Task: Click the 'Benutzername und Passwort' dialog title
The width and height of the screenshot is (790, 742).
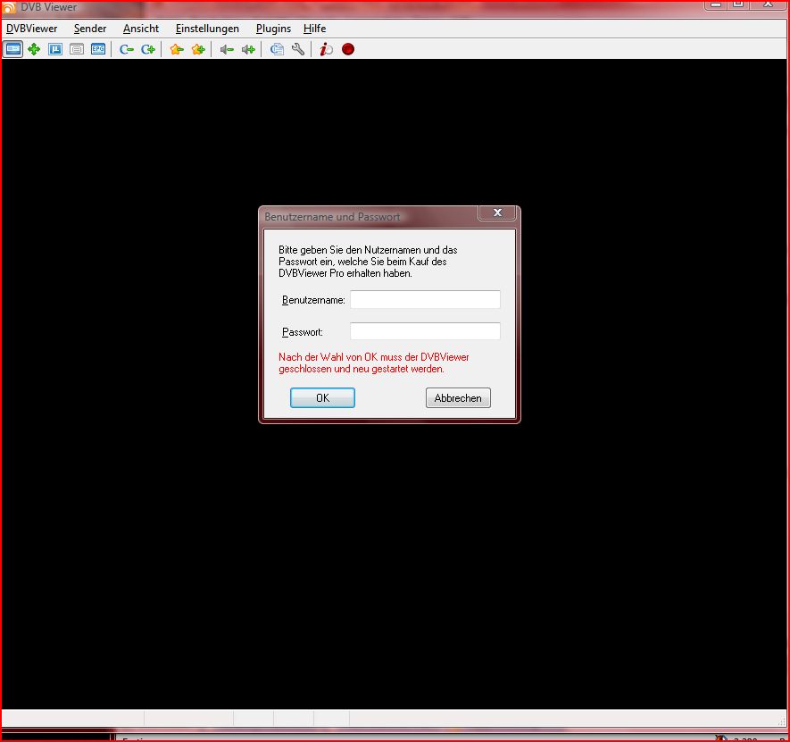Action: (332, 217)
